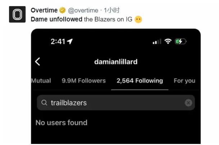
Task: Click the No users found message
Action: [61, 123]
